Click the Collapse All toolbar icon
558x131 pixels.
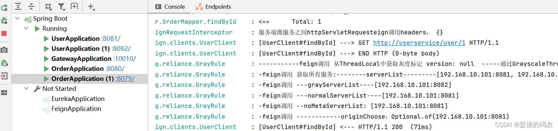tap(31, 6)
